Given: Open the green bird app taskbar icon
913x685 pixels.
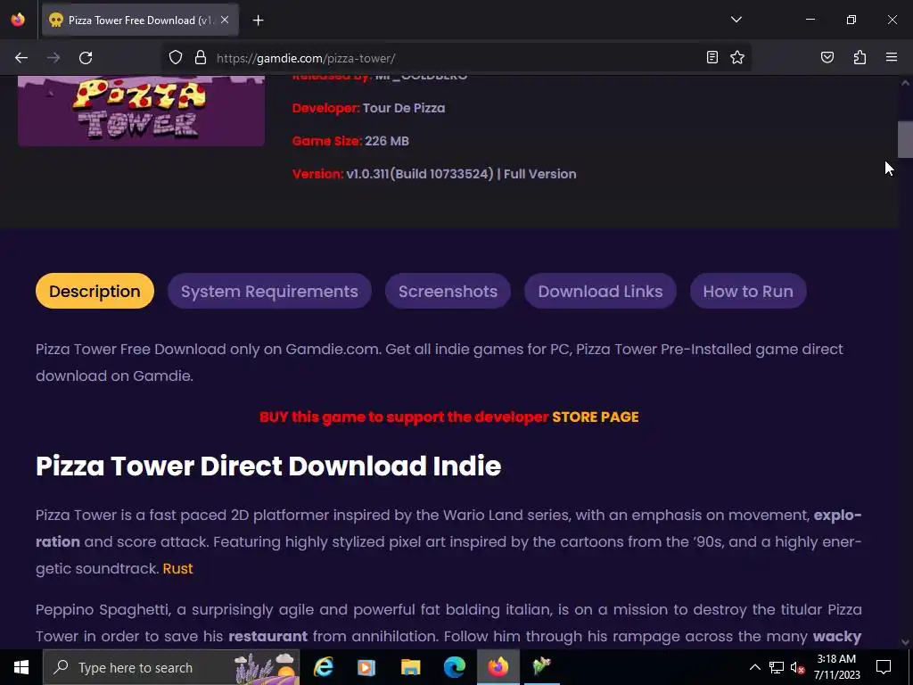Looking at the screenshot, I should point(541,667).
